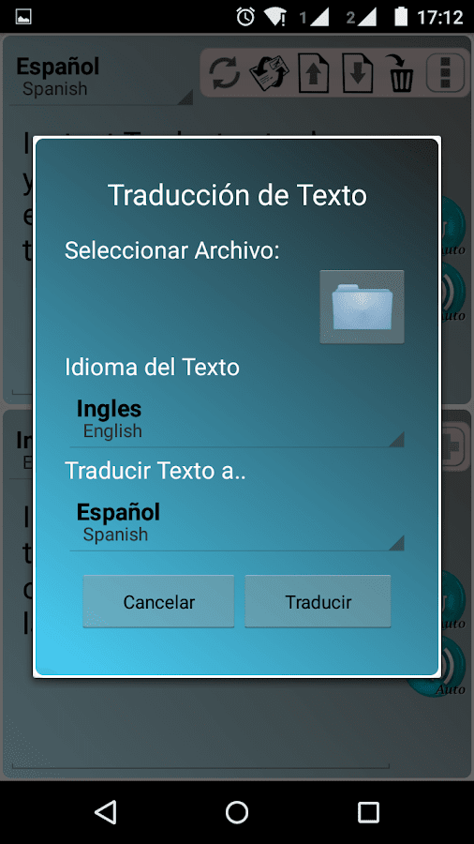Tap the Android home circle icon

236,812
